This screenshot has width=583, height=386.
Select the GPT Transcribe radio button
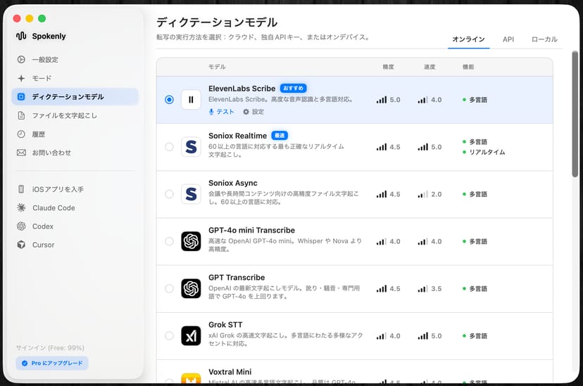coord(169,288)
